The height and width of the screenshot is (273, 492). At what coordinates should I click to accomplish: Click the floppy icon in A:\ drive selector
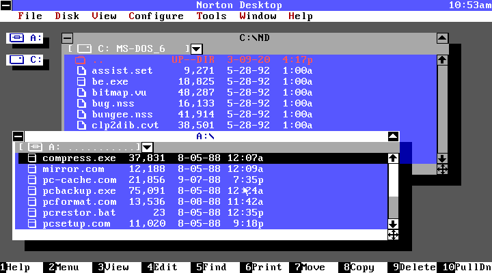(35, 147)
